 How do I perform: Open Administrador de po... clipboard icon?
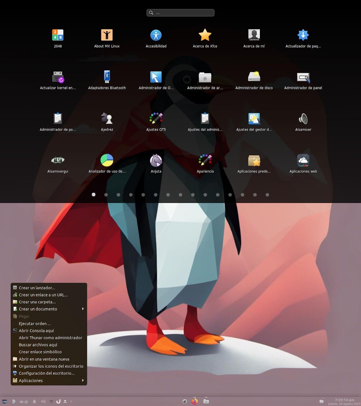(58, 118)
